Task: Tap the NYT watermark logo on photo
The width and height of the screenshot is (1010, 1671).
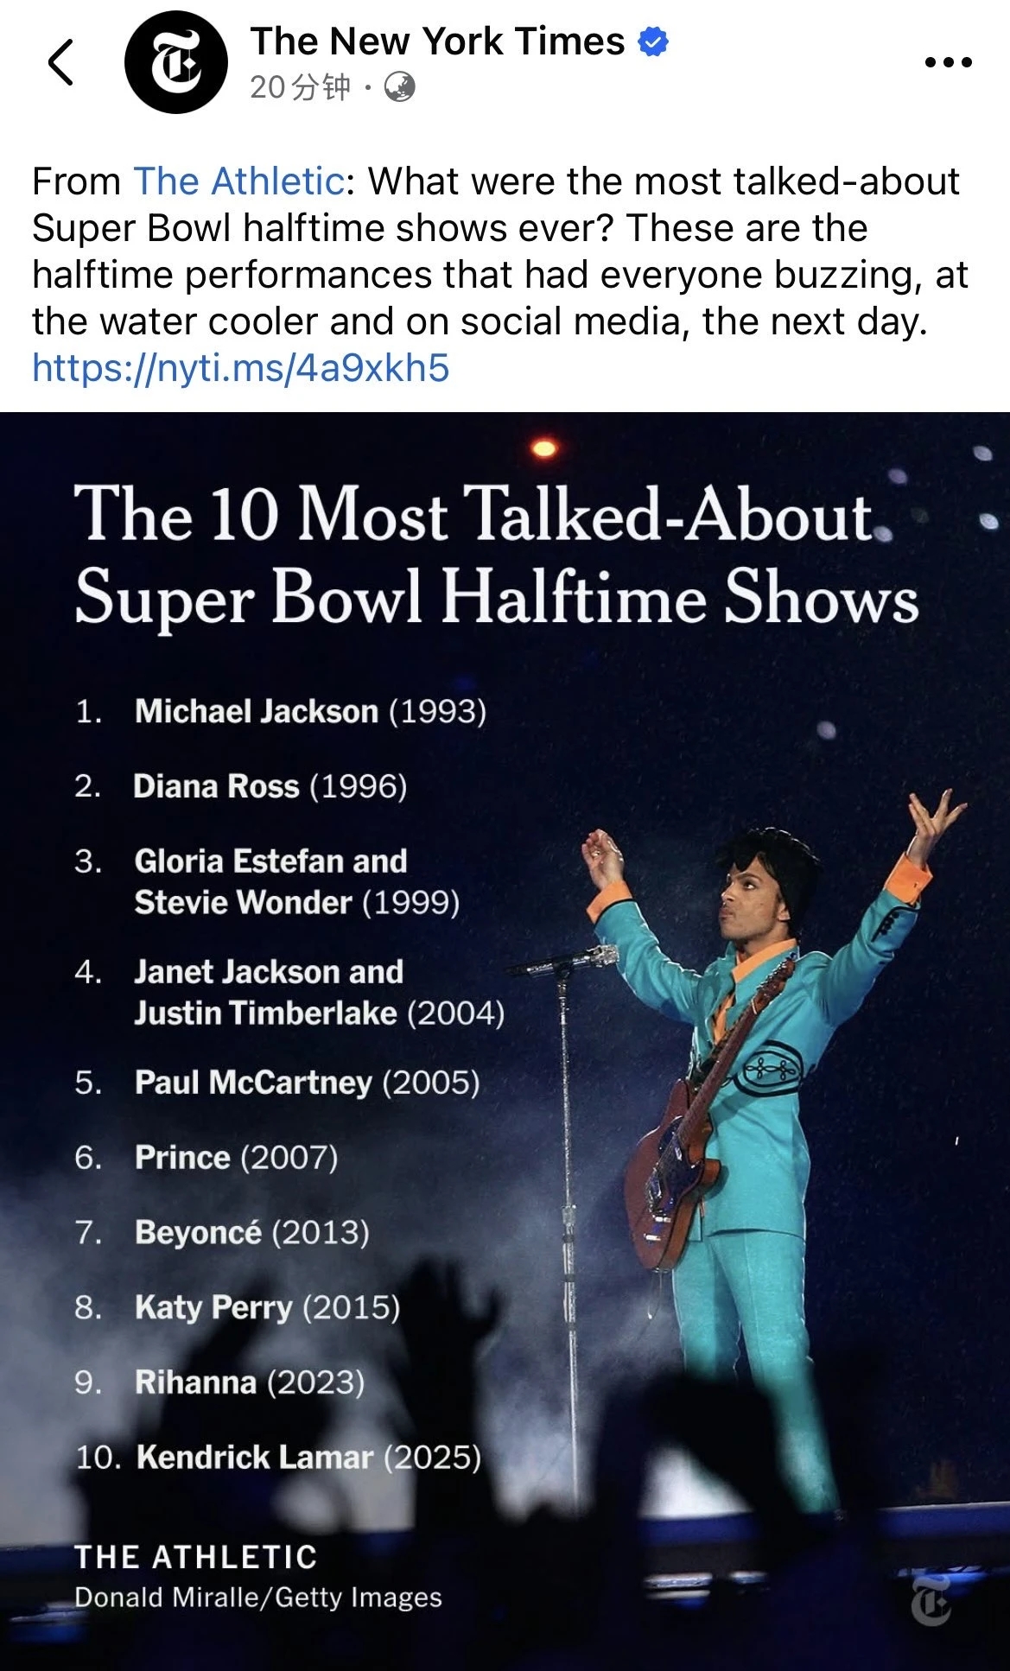Action: pyautogui.click(x=931, y=1600)
